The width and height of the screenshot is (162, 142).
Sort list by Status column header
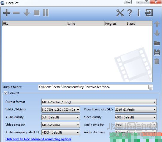(x=139, y=23)
